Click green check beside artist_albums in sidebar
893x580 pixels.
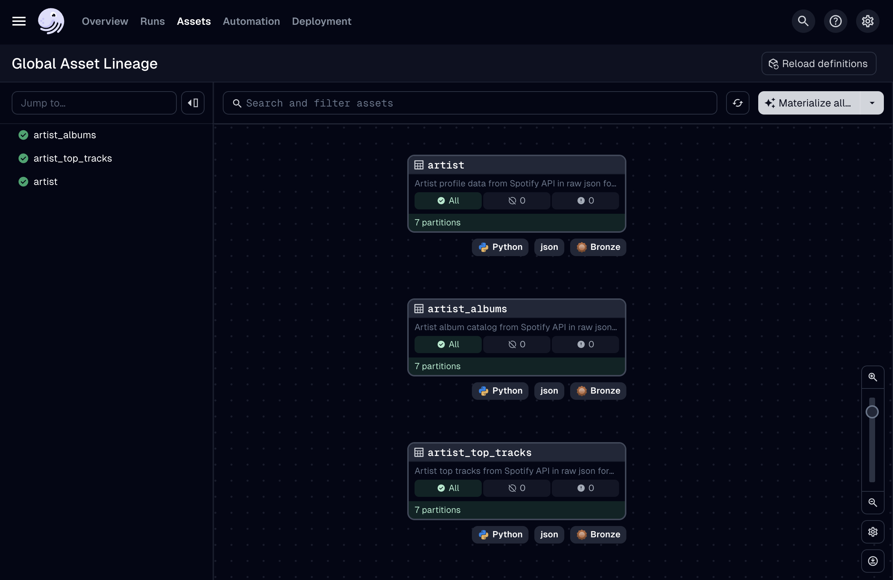[x=23, y=135]
